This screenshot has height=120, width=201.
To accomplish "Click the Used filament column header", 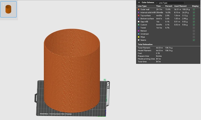I will coord(180,6).
